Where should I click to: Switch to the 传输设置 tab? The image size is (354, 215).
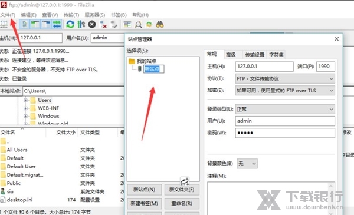(255, 55)
